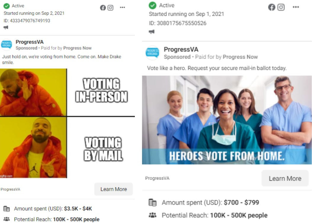
Task: Click megaphone icon under ID 3080175675550526
Action: 152,32
